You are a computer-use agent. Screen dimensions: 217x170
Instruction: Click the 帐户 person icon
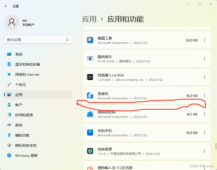pos(9,105)
